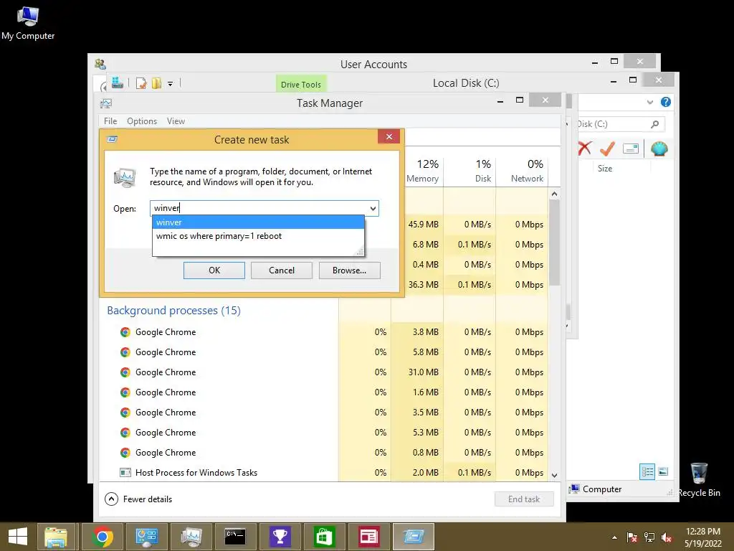This screenshot has height=551, width=734.
Task: Select Google Chrome process using 31.0 MB
Action: point(323,372)
